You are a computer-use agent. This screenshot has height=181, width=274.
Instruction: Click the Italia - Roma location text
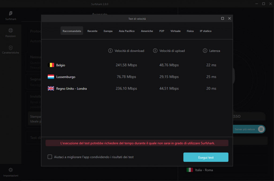click(204, 170)
